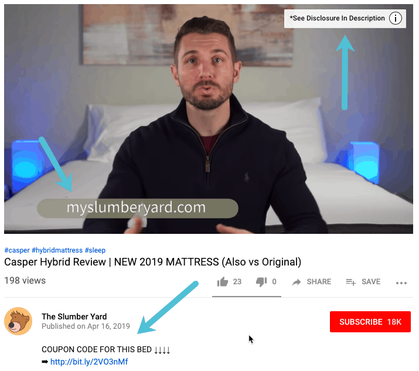The image size is (419, 371).
Task: Click the video player to pause
Action: 209,118
